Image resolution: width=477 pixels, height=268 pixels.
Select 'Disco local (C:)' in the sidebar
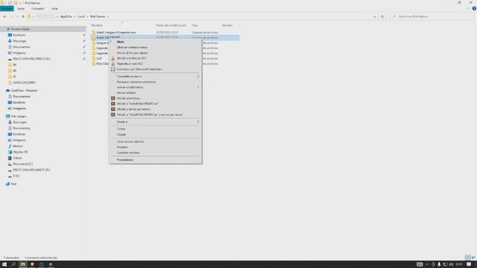click(x=23, y=164)
